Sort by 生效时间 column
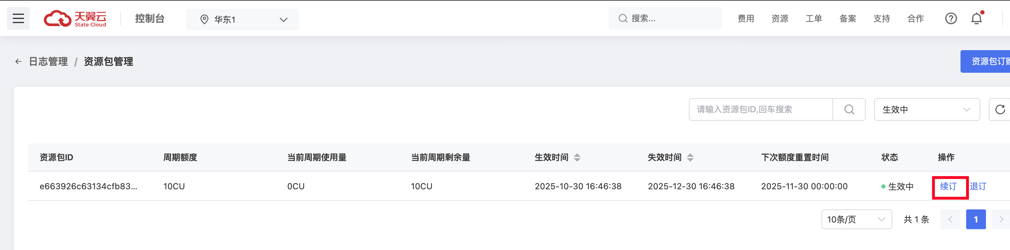 click(577, 158)
